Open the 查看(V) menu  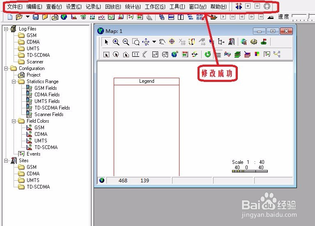tap(54, 7)
